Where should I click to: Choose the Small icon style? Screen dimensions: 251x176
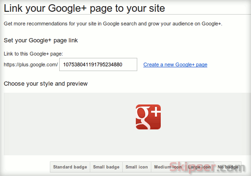[x=137, y=167]
